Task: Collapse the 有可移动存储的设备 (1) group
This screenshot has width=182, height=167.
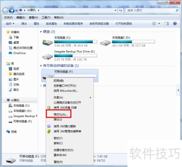Action: coord(41,66)
